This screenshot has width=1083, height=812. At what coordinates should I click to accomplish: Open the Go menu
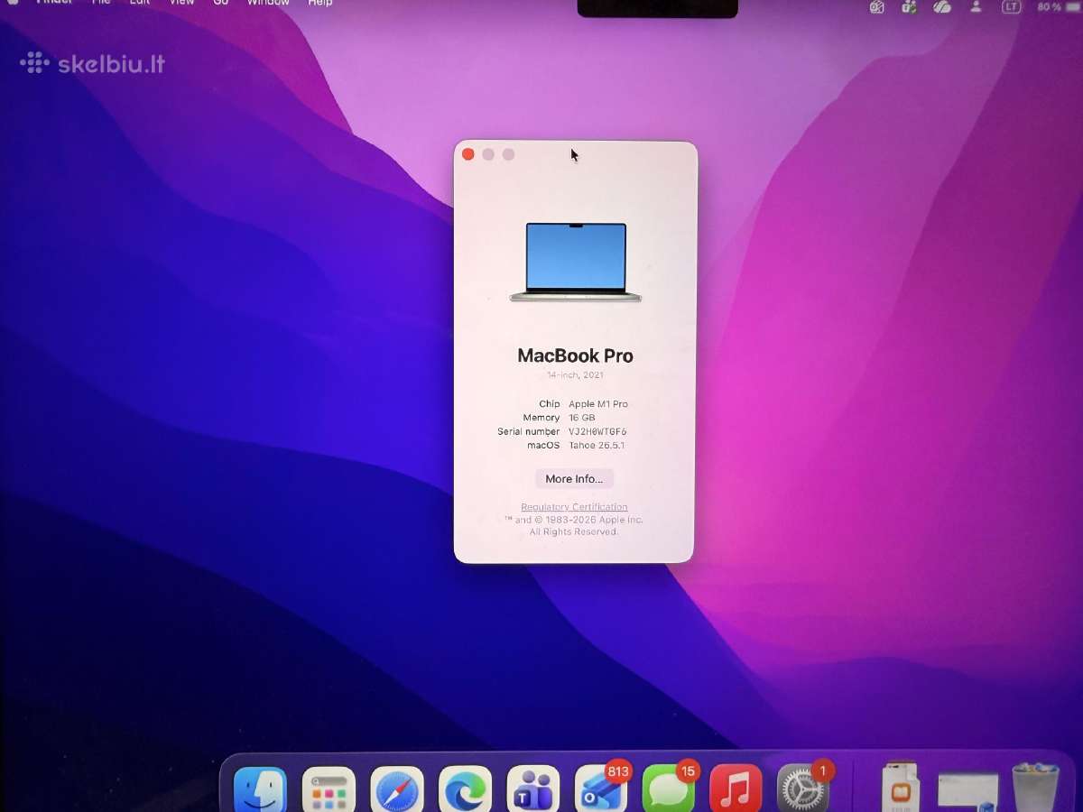[221, 3]
